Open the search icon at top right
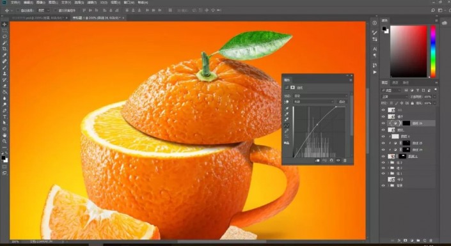Screen dimensions: 451x246 click(x=433, y=10)
